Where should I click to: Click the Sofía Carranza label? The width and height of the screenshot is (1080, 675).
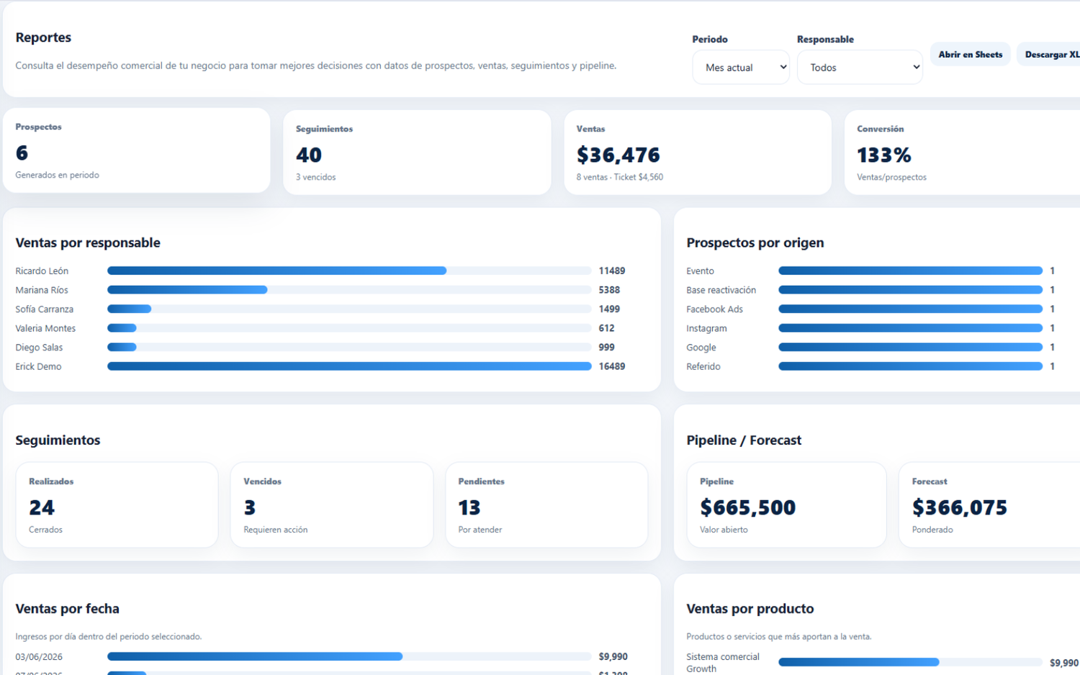pos(45,309)
